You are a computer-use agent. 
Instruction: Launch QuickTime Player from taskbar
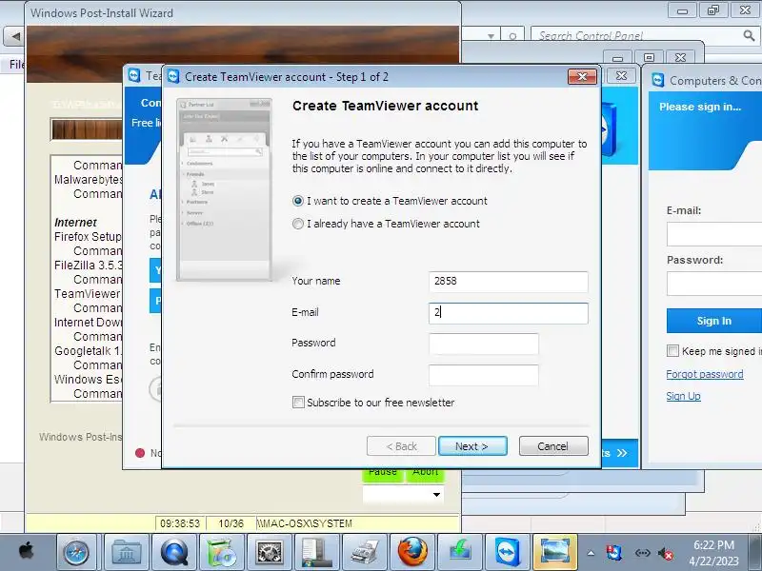174,553
